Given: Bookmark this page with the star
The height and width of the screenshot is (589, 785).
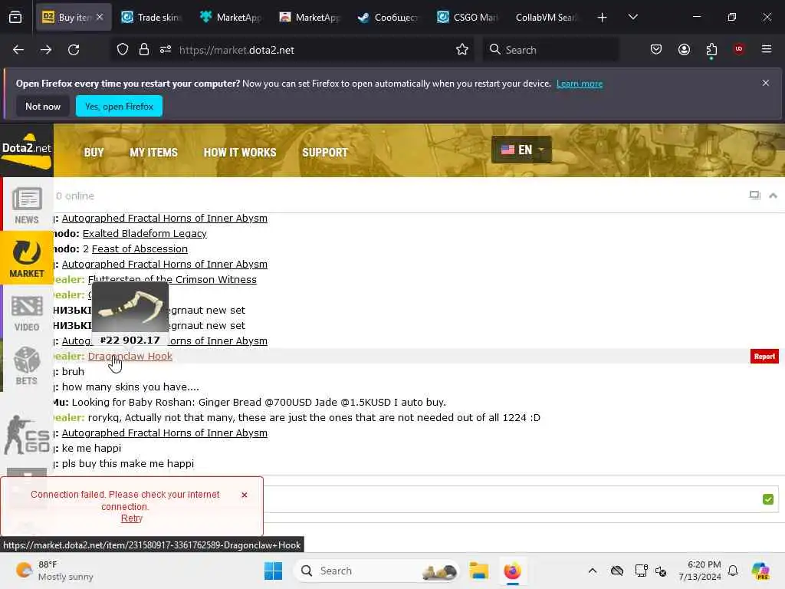Looking at the screenshot, I should click(x=462, y=50).
